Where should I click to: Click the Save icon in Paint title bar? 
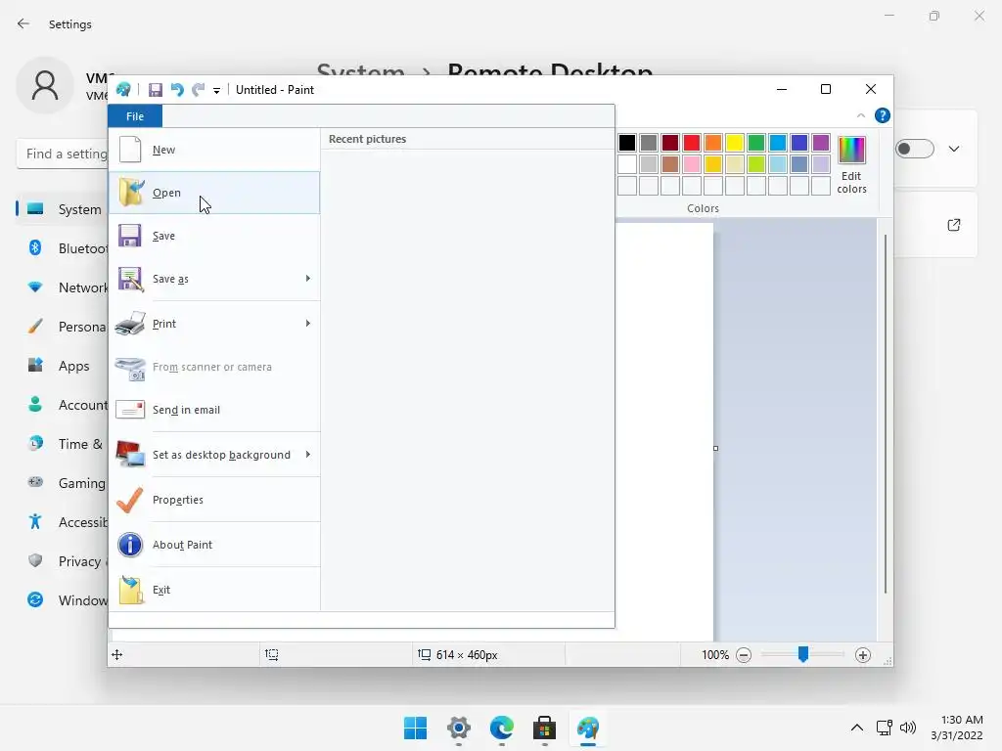click(156, 90)
